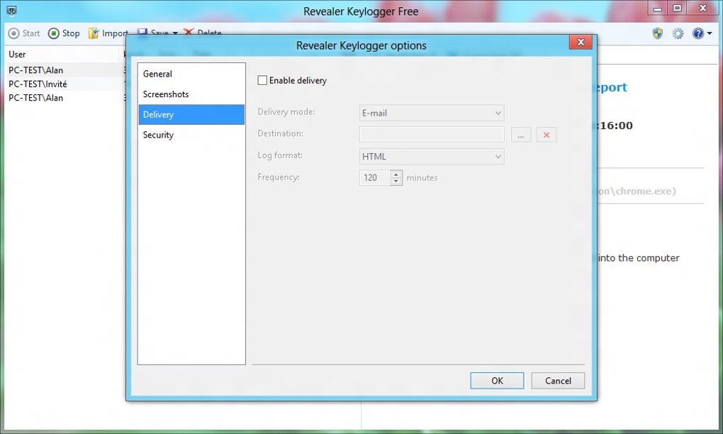Open the Save dropdown arrow
Image resolution: width=723 pixels, height=434 pixels.
[175, 33]
